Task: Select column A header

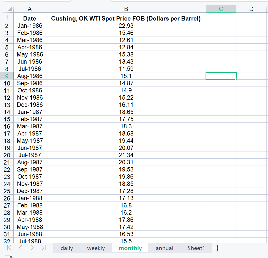Action: click(x=30, y=9)
